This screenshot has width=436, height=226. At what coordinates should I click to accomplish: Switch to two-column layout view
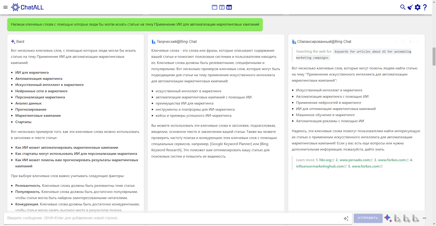pos(222,7)
